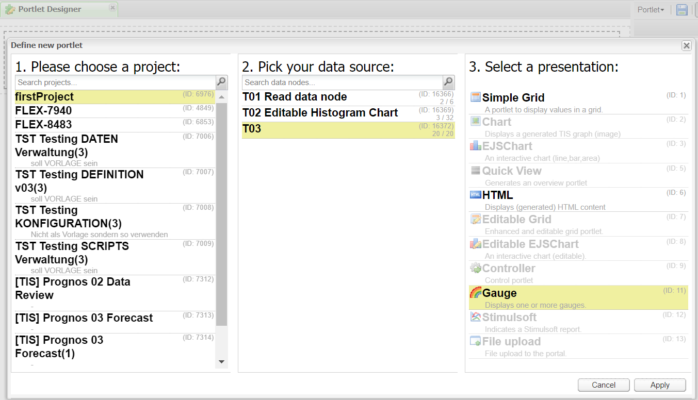Switch to the Portlet Designer tab
698x400 pixels.
(x=50, y=9)
